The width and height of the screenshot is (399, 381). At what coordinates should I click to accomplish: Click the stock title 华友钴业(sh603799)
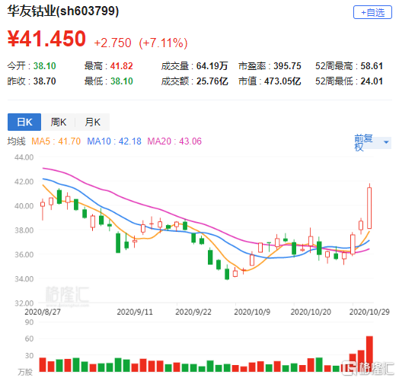tap(63, 11)
